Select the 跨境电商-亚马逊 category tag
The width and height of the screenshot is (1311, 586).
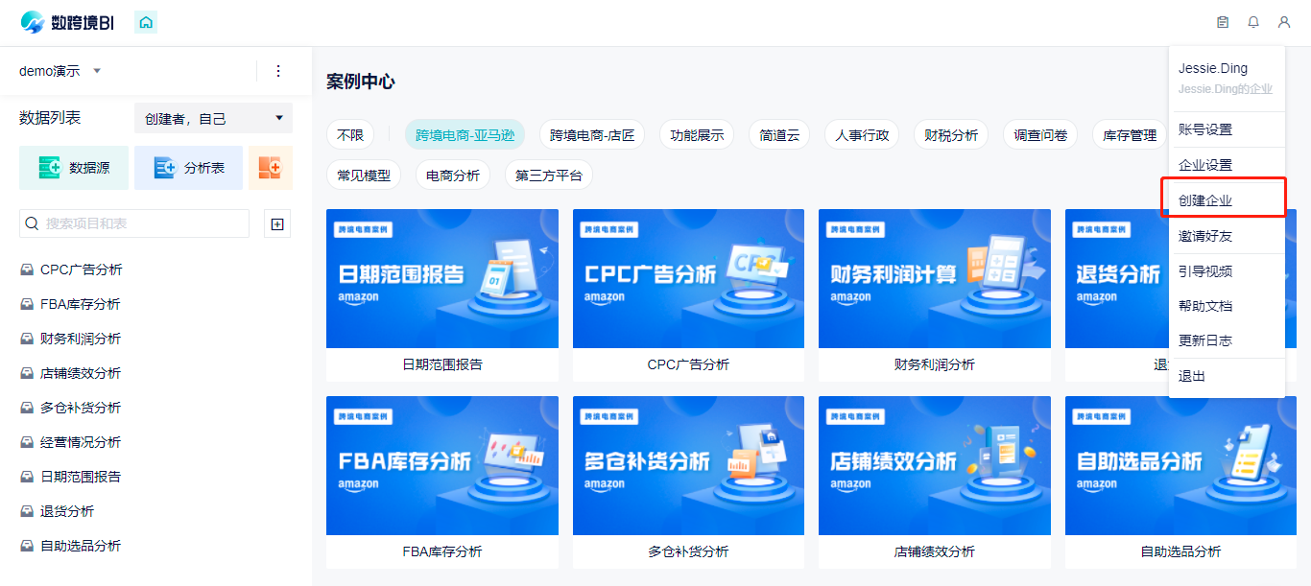click(x=465, y=135)
